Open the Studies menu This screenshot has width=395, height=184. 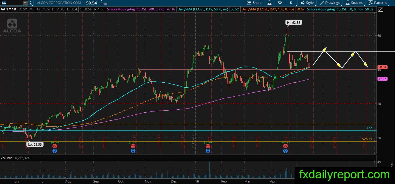pos(355,3)
